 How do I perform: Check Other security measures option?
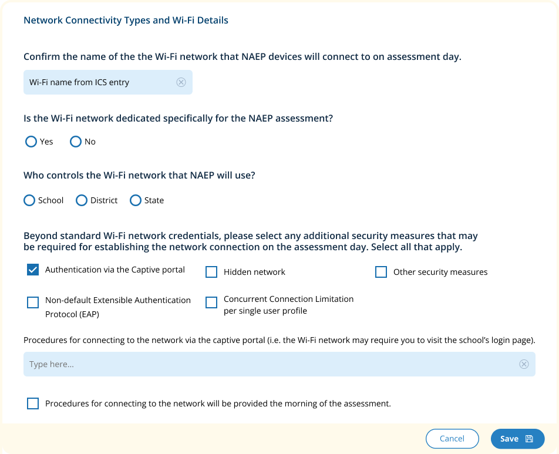point(381,272)
